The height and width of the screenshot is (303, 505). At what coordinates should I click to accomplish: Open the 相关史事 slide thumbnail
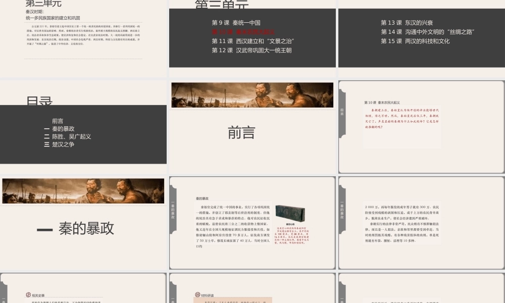[83, 287]
